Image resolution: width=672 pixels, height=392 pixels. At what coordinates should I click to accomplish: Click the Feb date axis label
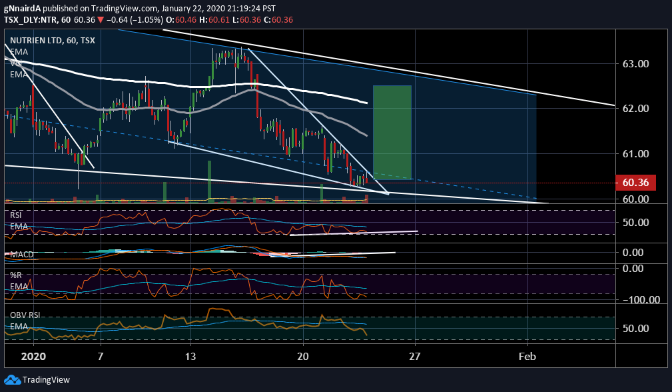(x=527, y=357)
